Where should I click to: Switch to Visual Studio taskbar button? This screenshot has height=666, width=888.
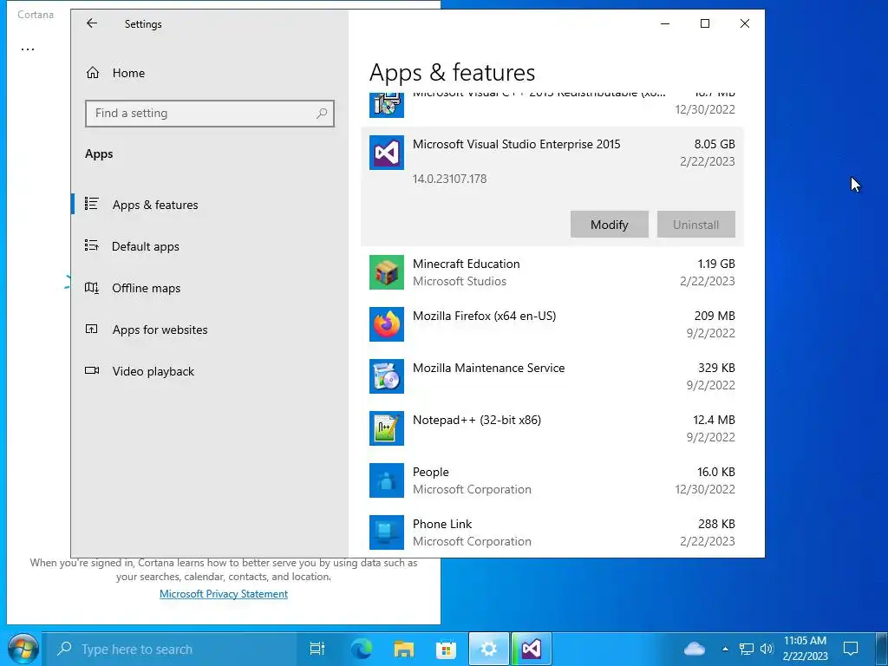532,649
